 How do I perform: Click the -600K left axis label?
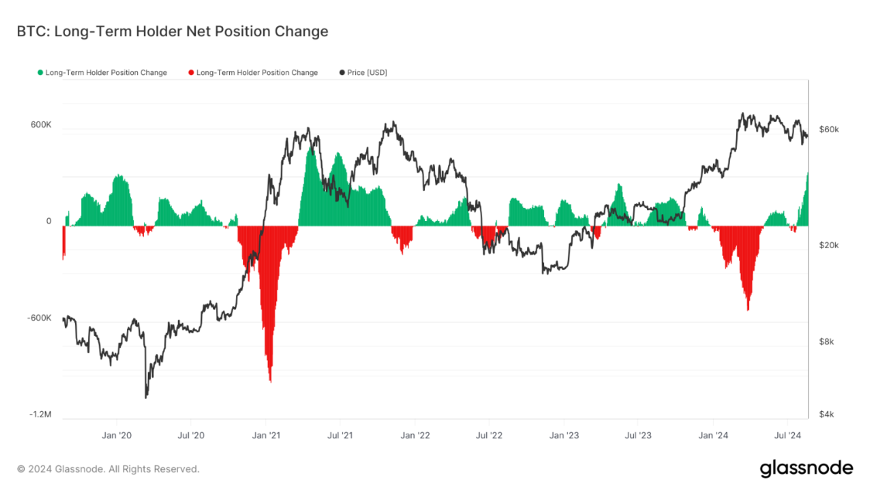click(38, 318)
